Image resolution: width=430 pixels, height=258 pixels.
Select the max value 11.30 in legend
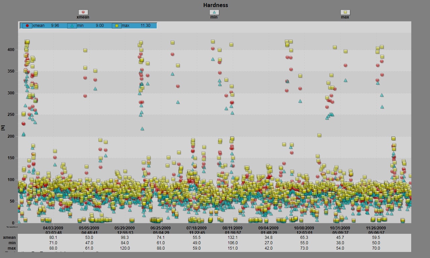145,26
